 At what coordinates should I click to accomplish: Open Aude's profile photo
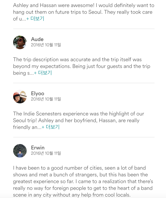pyautogui.click(x=20, y=42)
